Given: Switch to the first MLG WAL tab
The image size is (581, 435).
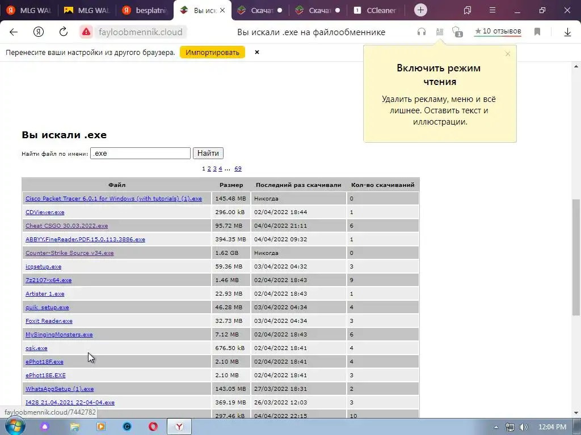Looking at the screenshot, I should (29, 10).
